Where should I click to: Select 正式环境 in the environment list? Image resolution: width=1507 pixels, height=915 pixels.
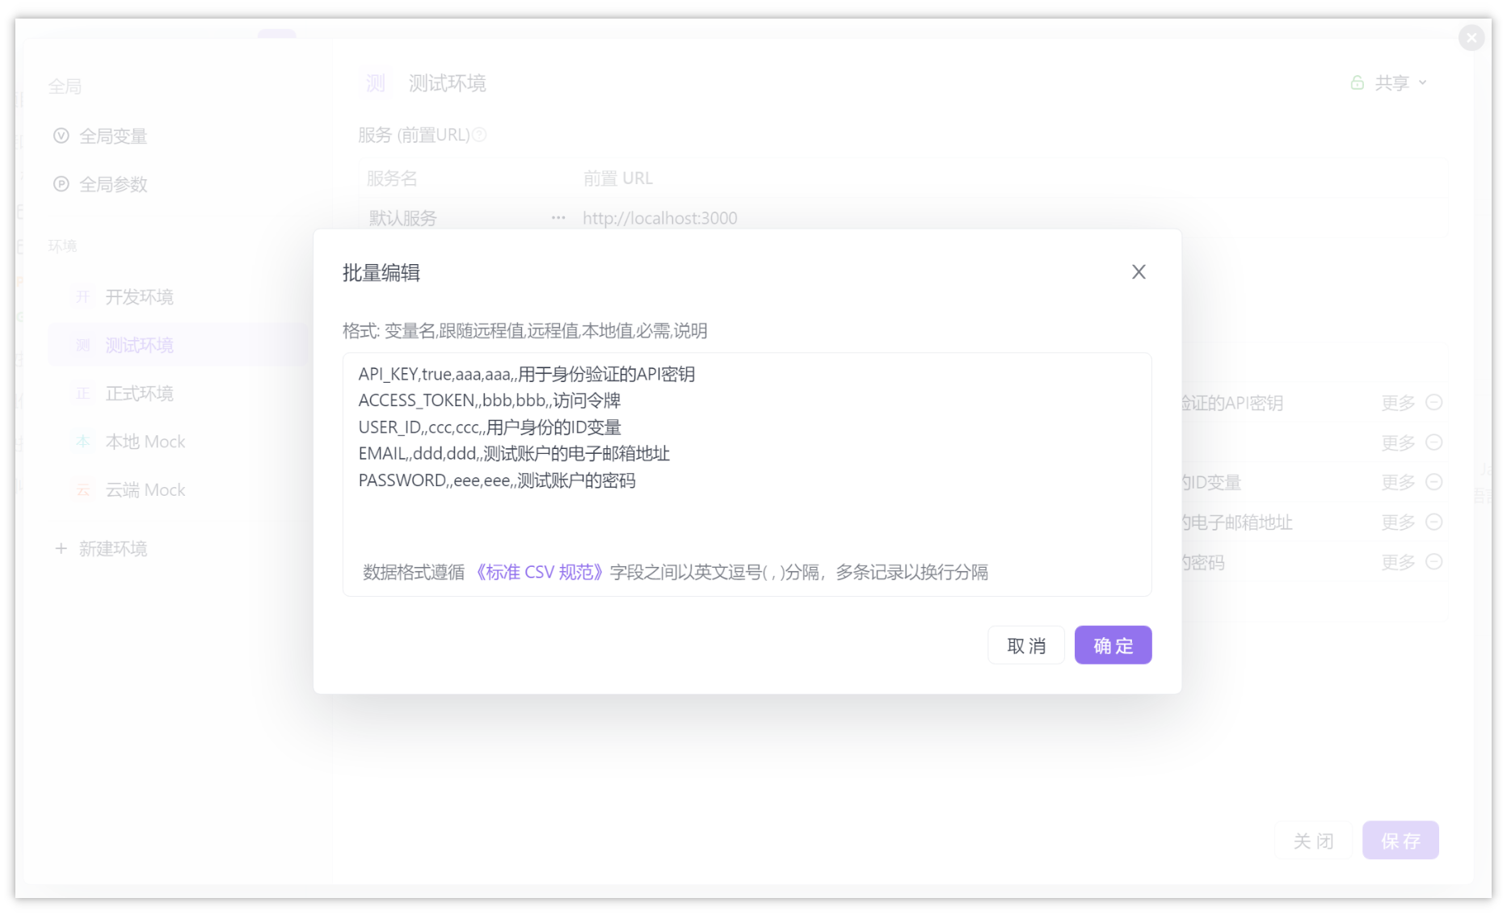[x=139, y=393]
